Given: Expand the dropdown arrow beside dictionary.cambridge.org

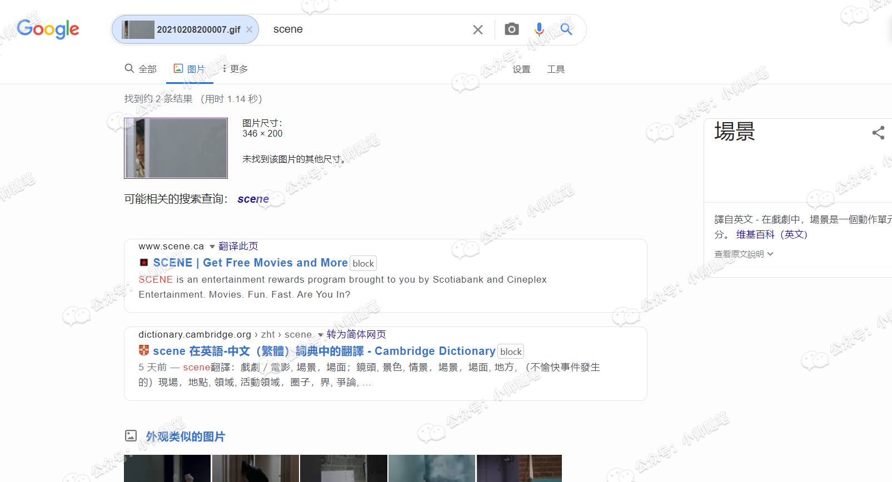Looking at the screenshot, I should (320, 335).
